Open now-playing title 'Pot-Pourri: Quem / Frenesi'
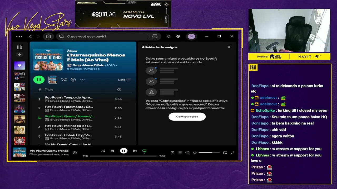Viewport: 337px width, 189px height. pyautogui.click(x=49, y=151)
